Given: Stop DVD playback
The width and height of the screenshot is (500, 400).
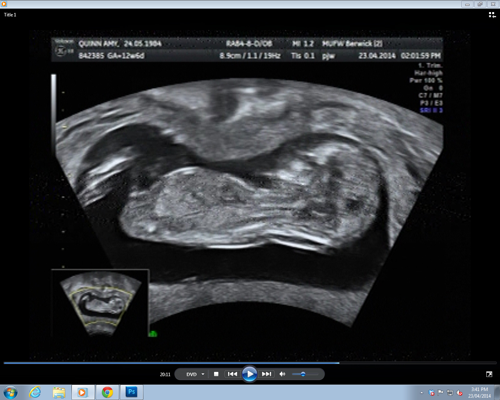Looking at the screenshot, I should pyautogui.click(x=216, y=374).
